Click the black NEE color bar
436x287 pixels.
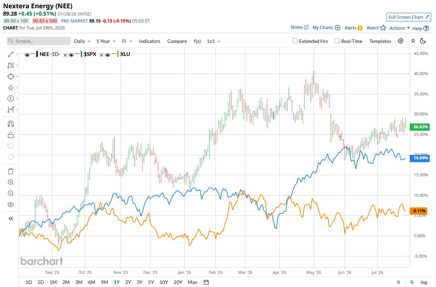point(37,54)
